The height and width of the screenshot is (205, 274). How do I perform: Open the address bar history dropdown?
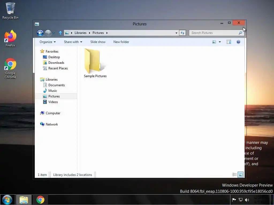point(176,33)
